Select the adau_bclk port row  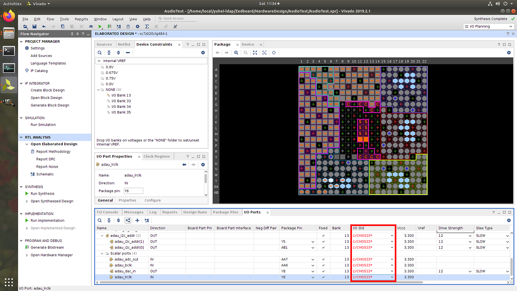[x=303, y=265]
